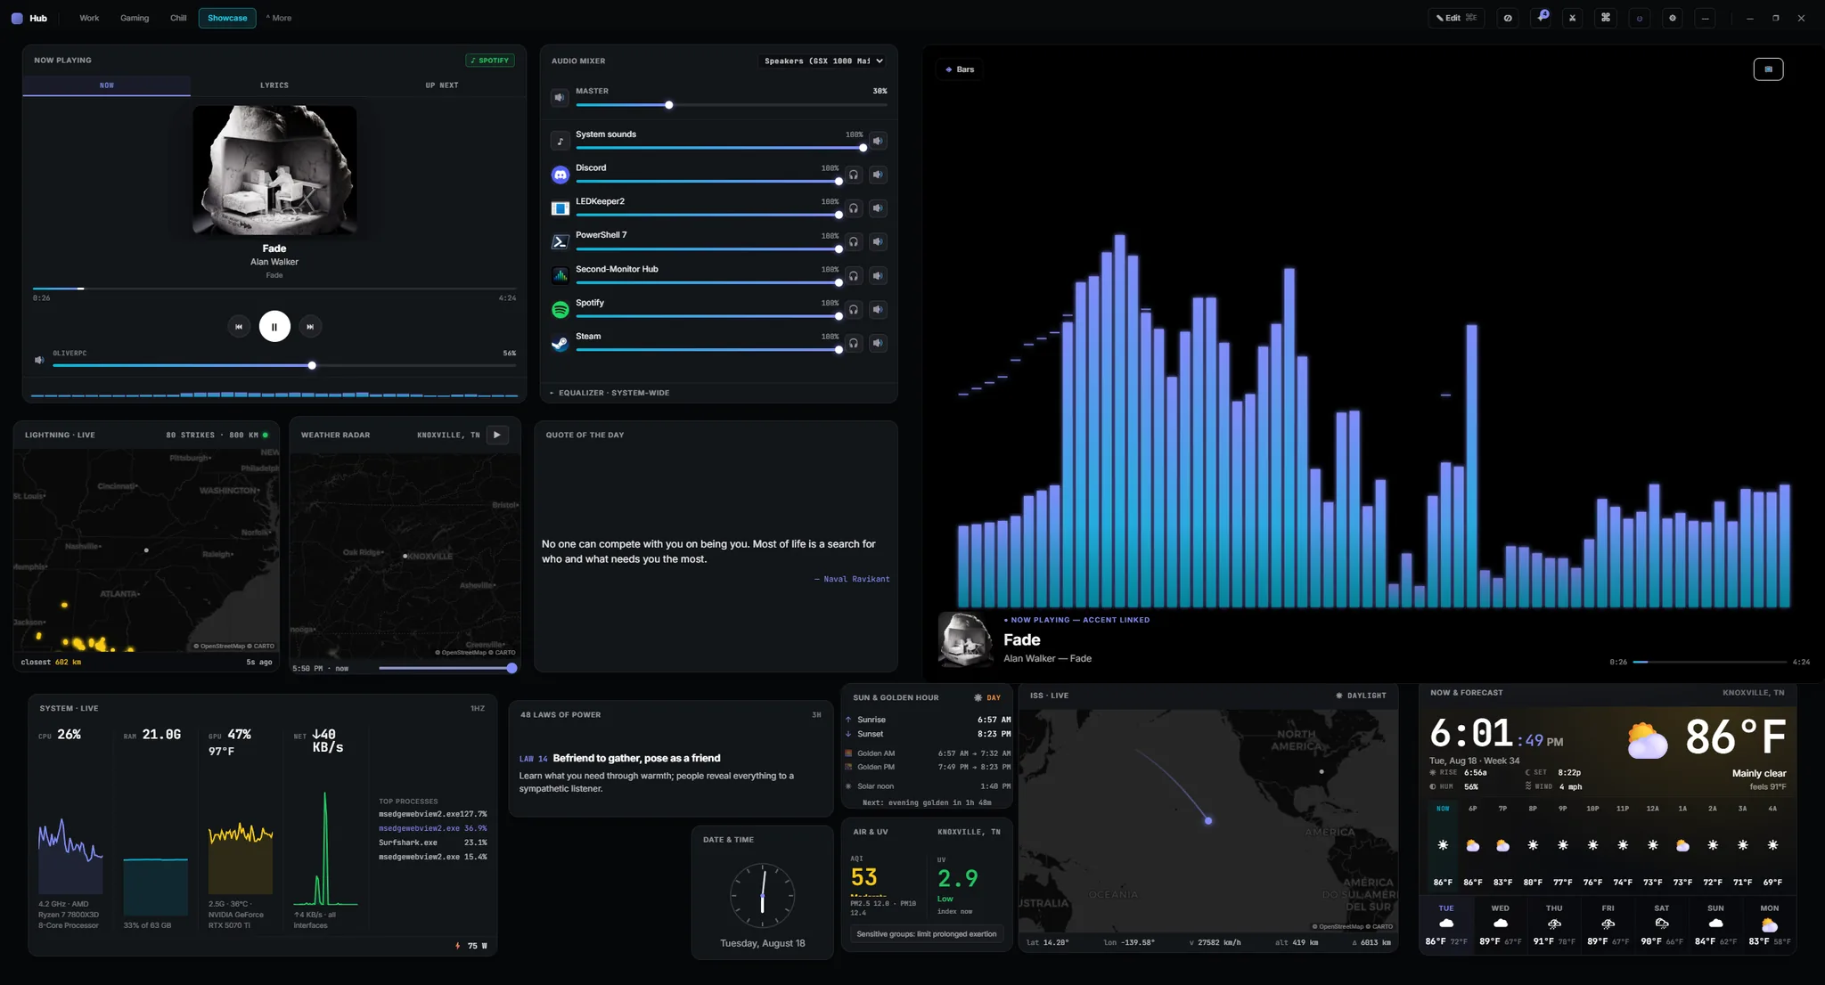Screen dimensions: 1825x985
Task: Click the Law 14 title text
Action: click(x=636, y=758)
